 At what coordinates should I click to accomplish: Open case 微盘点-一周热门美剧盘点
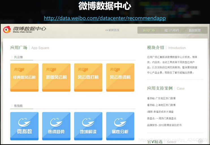click(x=162, y=118)
